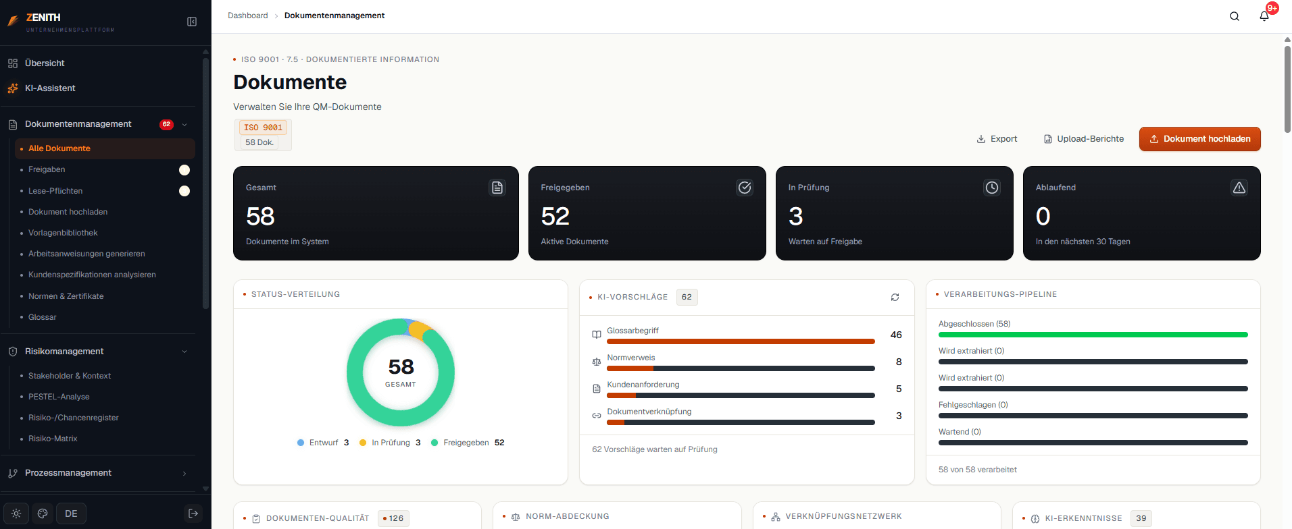1292x529 pixels.
Task: Open the search magnifier icon
Action: (1235, 16)
